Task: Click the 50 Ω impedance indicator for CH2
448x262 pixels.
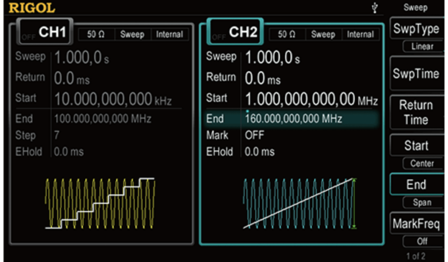Action: coord(287,34)
